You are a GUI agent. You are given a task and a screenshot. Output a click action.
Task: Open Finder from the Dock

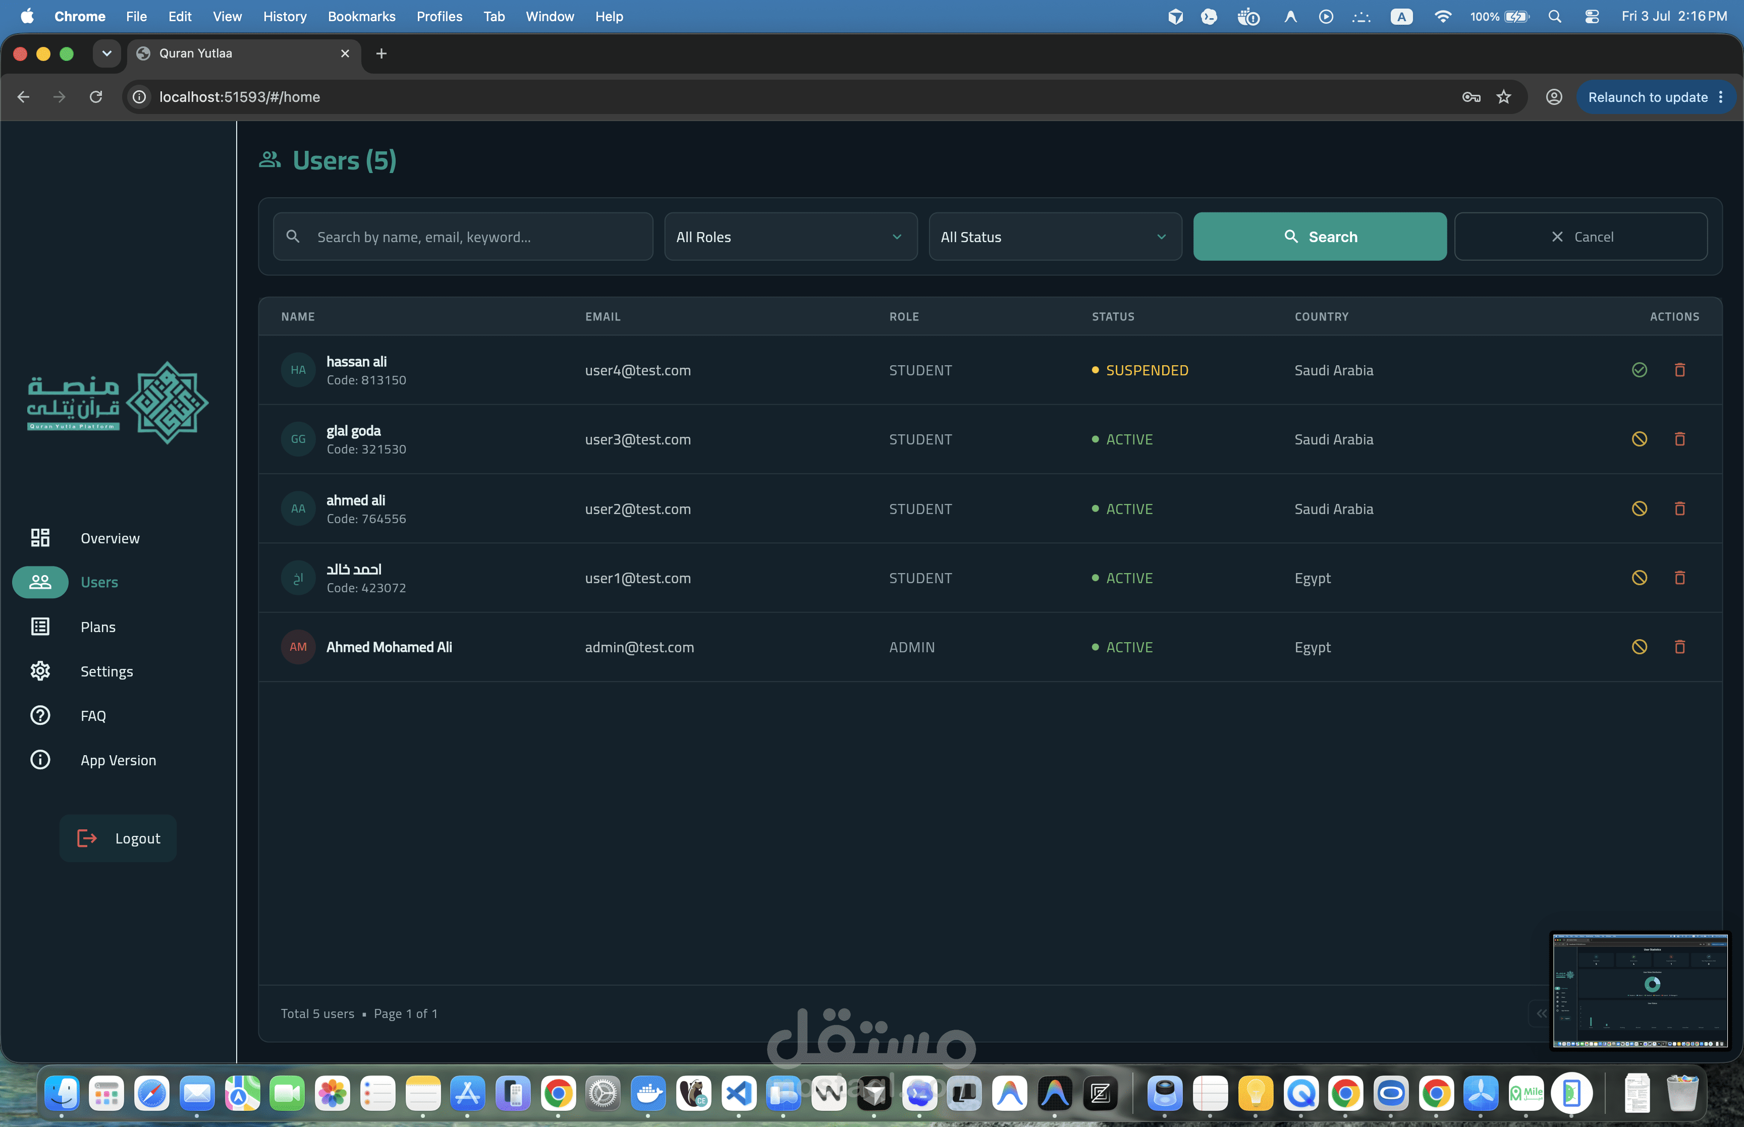coord(62,1093)
